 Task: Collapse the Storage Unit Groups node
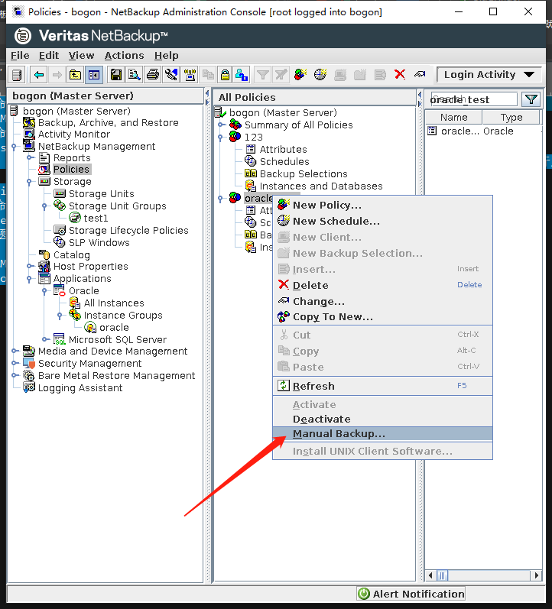[44, 206]
